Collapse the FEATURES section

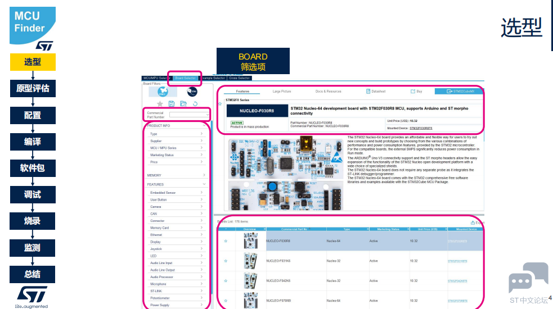[204, 184]
